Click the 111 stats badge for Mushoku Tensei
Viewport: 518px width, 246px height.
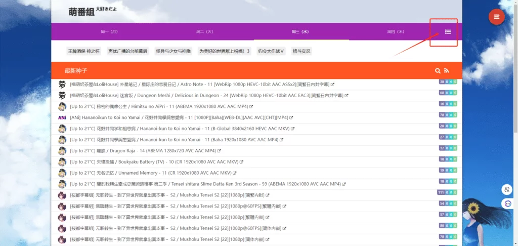click(x=441, y=192)
